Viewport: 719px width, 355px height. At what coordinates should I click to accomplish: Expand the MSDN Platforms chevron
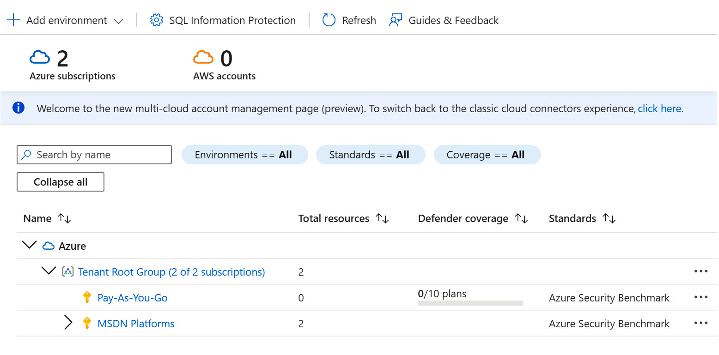point(68,323)
